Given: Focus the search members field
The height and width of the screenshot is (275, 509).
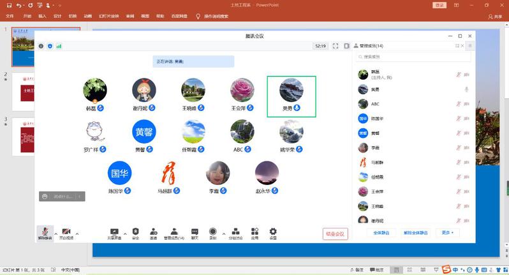Looking at the screenshot, I should pos(413,57).
